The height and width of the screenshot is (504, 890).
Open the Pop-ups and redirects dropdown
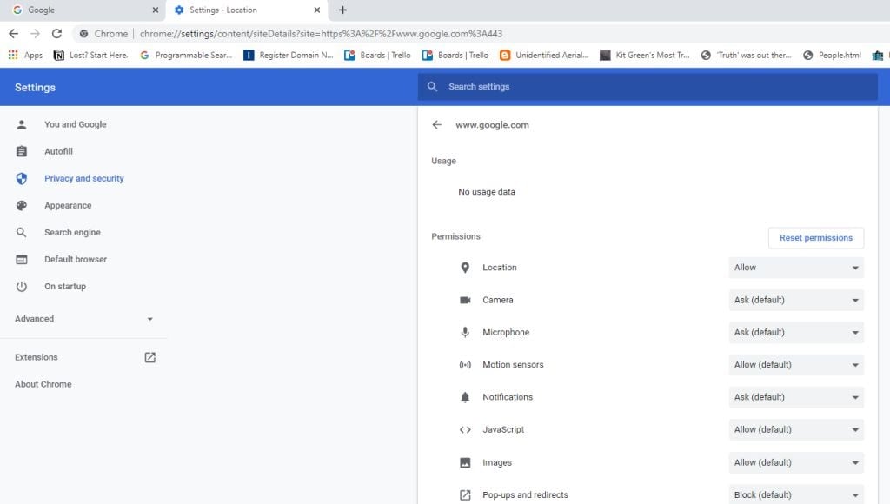796,494
